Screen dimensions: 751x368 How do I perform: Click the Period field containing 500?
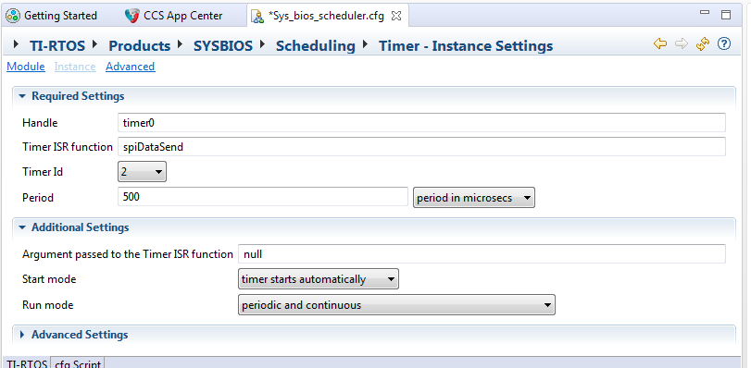click(263, 197)
